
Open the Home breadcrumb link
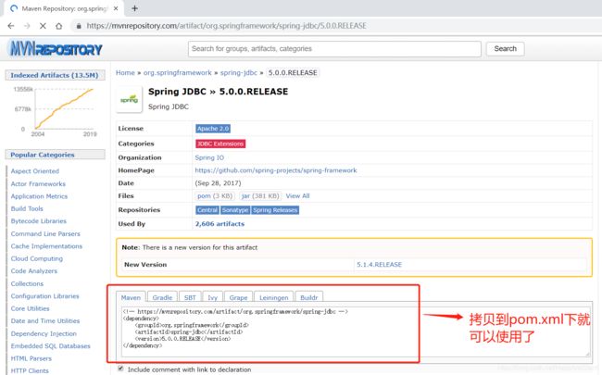point(125,72)
